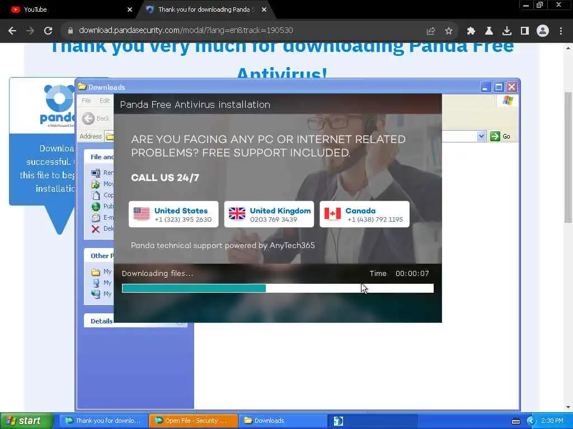Click the My Documents folder icon in Other Places
Screen dimensions: 573x429
coord(96,272)
